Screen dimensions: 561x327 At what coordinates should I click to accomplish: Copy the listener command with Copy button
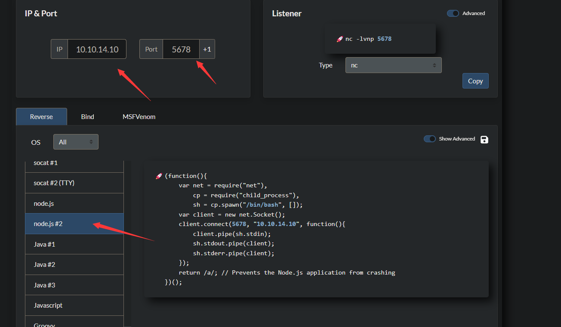[475, 81]
